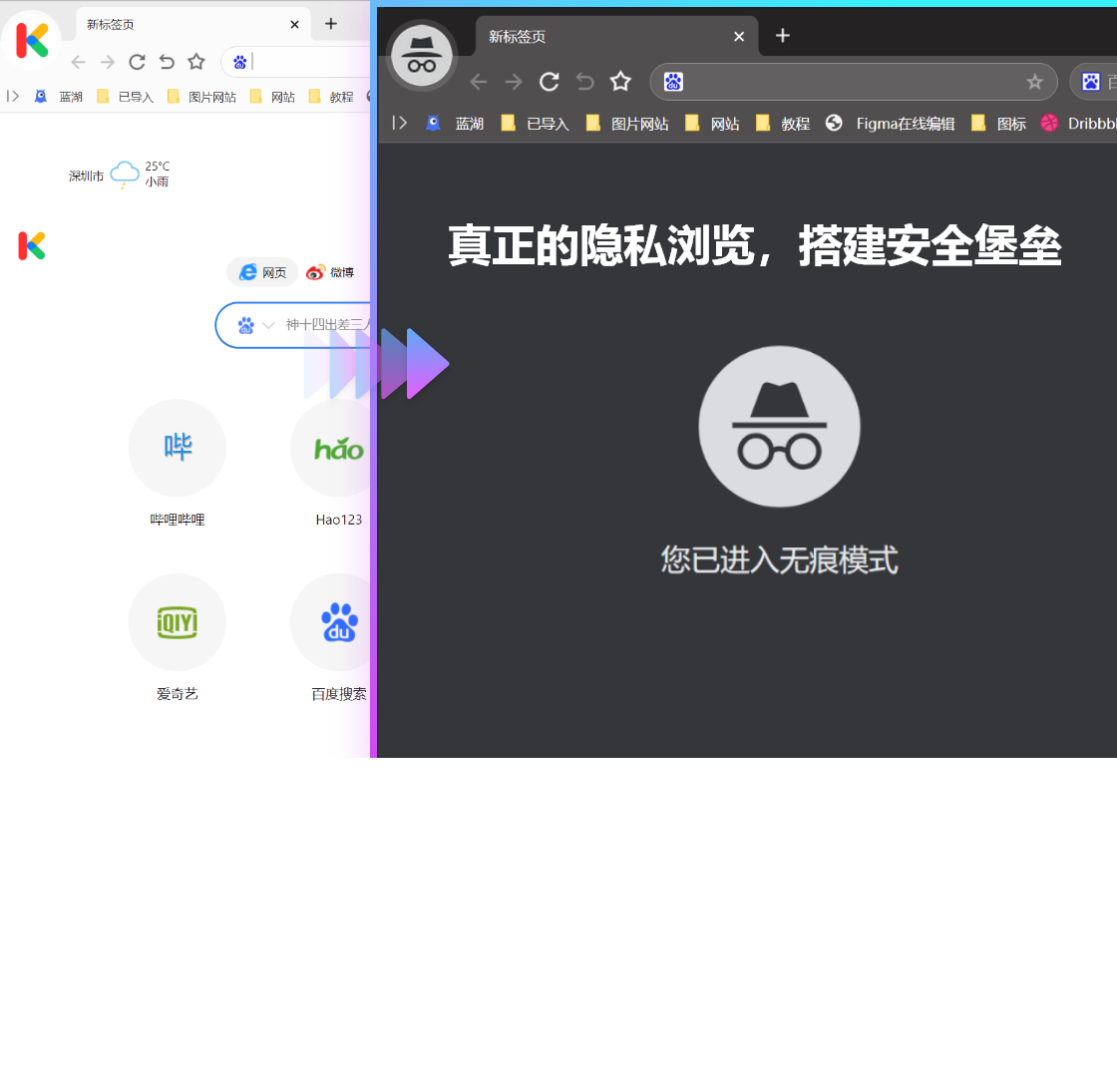Expand the bookmarks sidebar toggle in the dark window
Viewport: 1117px width, 1077px height.
coord(400,124)
